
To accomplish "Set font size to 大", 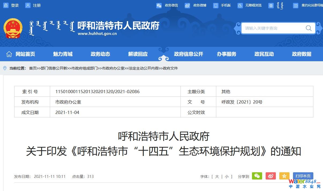I will [x=217, y=177].
